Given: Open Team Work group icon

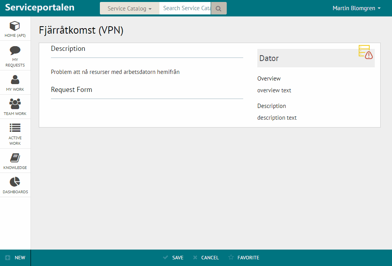Looking at the screenshot, I should tap(15, 104).
